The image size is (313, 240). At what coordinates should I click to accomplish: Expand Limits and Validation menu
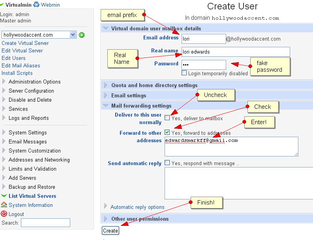click(4, 168)
